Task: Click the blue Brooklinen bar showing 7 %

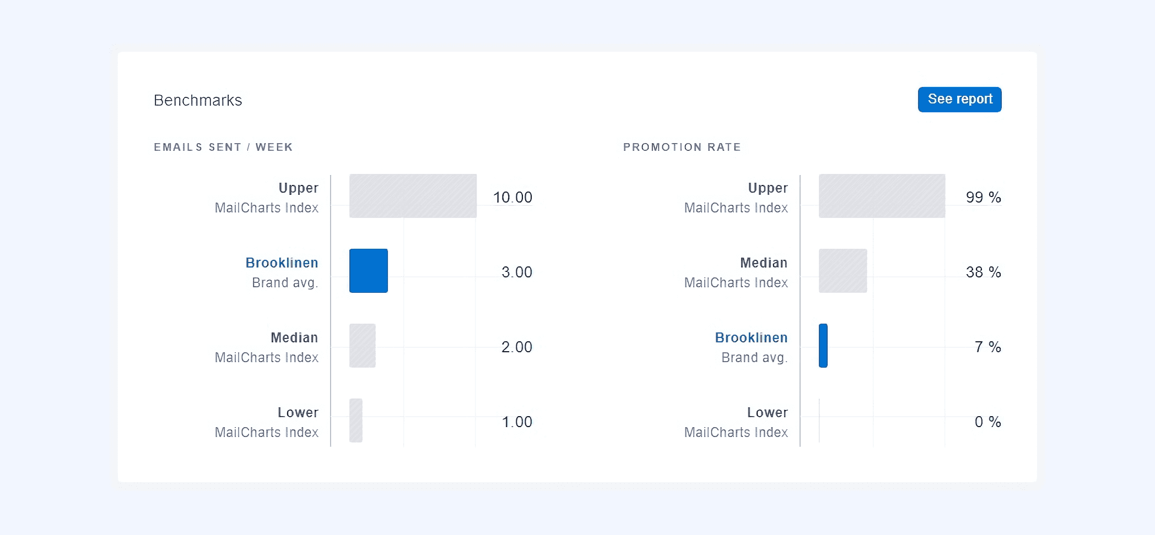Action: click(823, 346)
